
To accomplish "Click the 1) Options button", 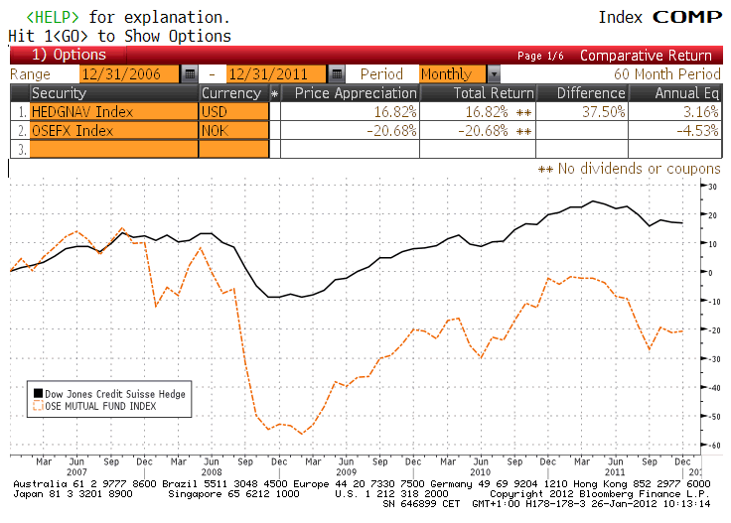I will tap(69, 55).
